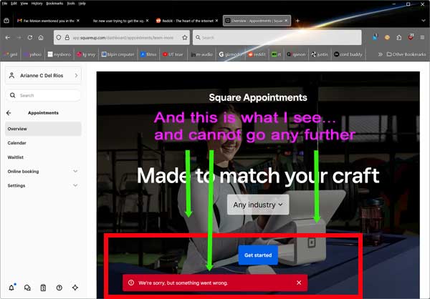Open the fitmus bookmark
Image resolution: width=430 pixels, height=299 pixels.
point(148,54)
